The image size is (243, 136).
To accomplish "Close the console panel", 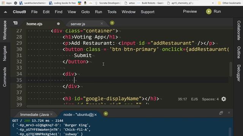I will click(x=229, y=113).
